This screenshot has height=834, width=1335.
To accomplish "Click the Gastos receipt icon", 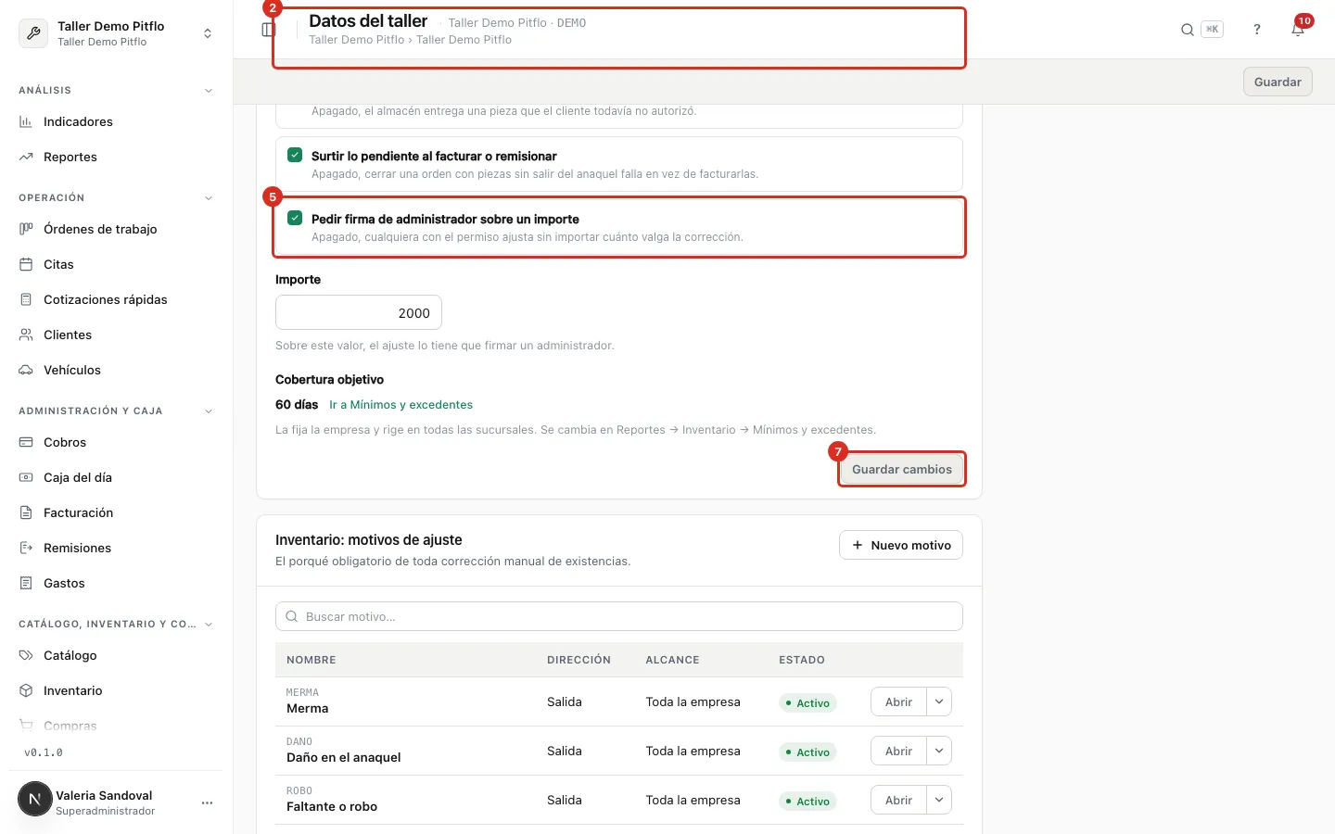I will coord(26,583).
